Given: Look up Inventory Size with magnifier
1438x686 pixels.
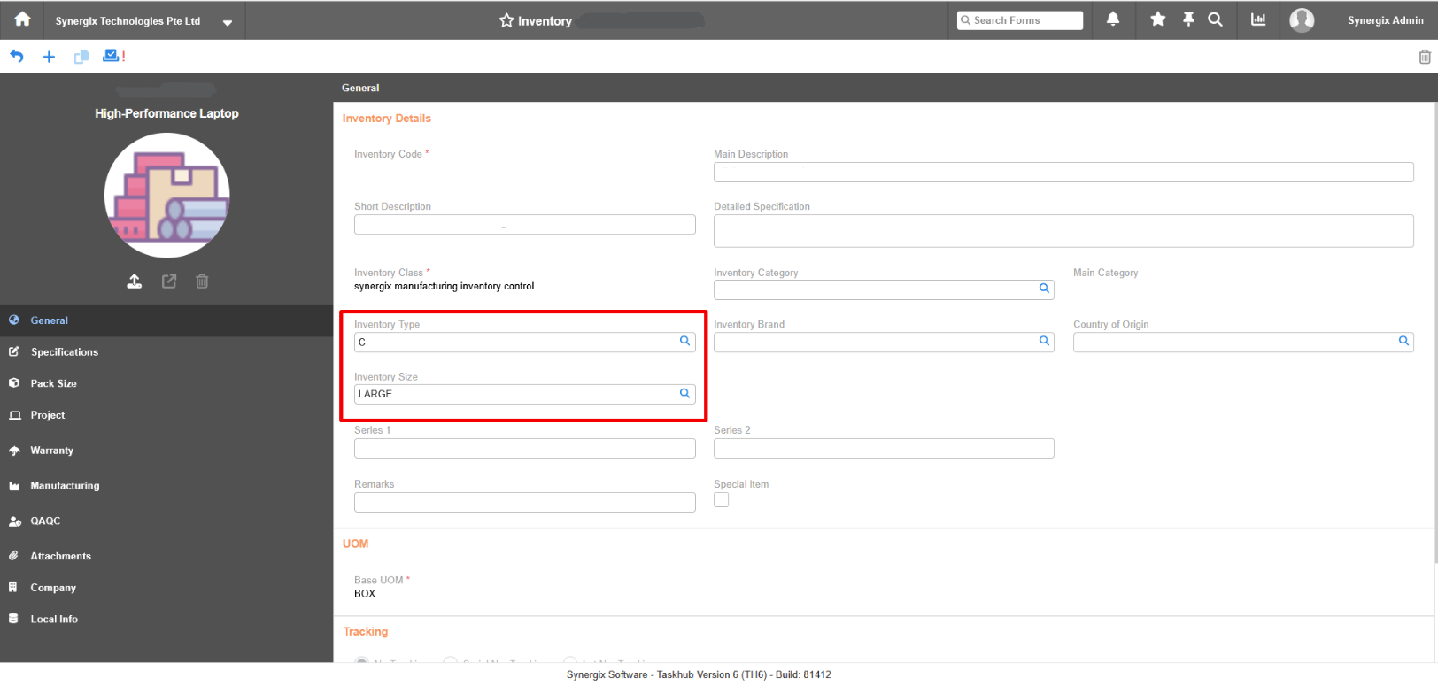Looking at the screenshot, I should pyautogui.click(x=684, y=393).
